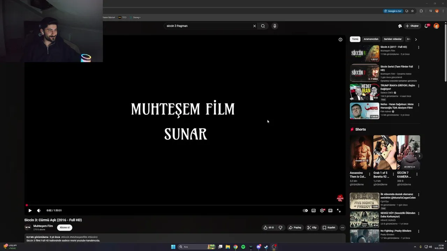Viewport: 447px width, 251px height.
Task: Clear the YouTube search box text
Action: 255,26
